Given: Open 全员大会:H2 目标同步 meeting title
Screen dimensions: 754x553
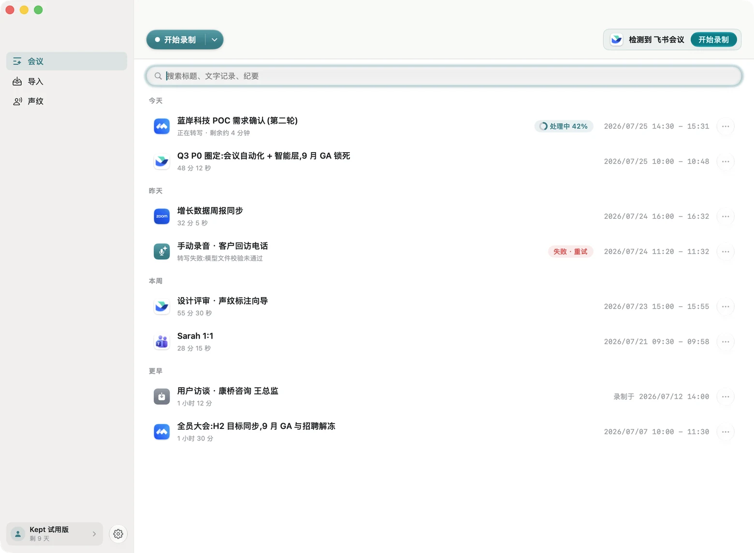Looking at the screenshot, I should click(x=256, y=426).
